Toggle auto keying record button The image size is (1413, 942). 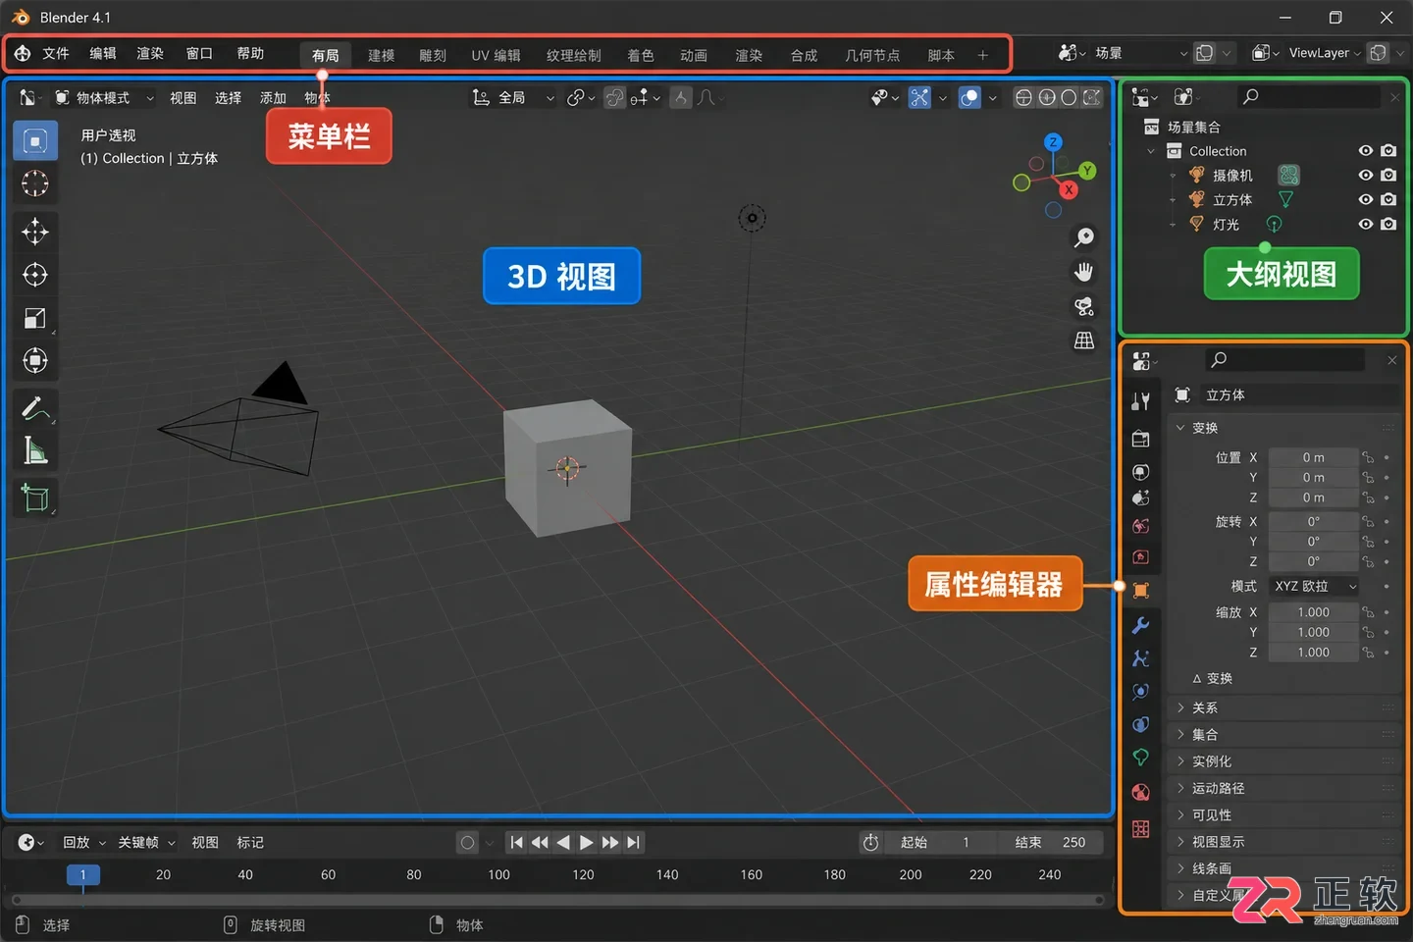[x=468, y=842]
